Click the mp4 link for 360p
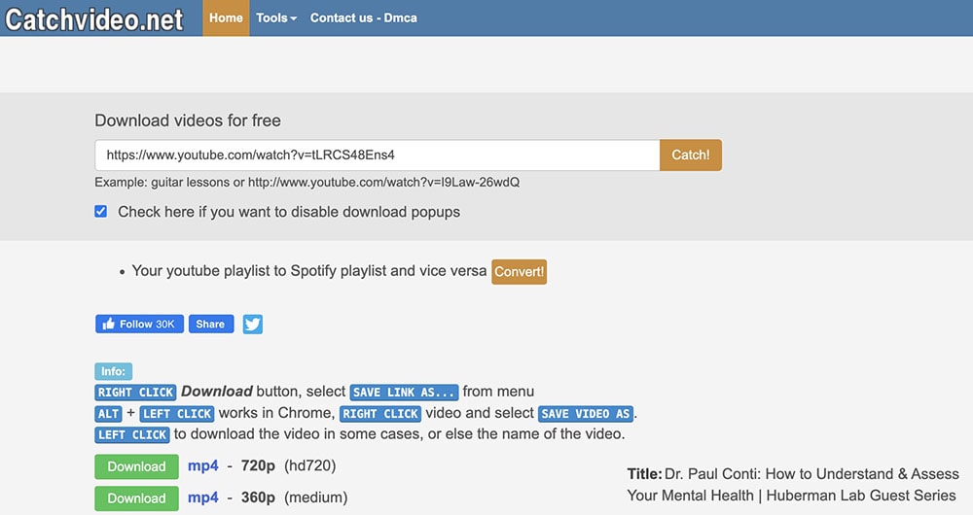The width and height of the screenshot is (973, 515). [202, 498]
